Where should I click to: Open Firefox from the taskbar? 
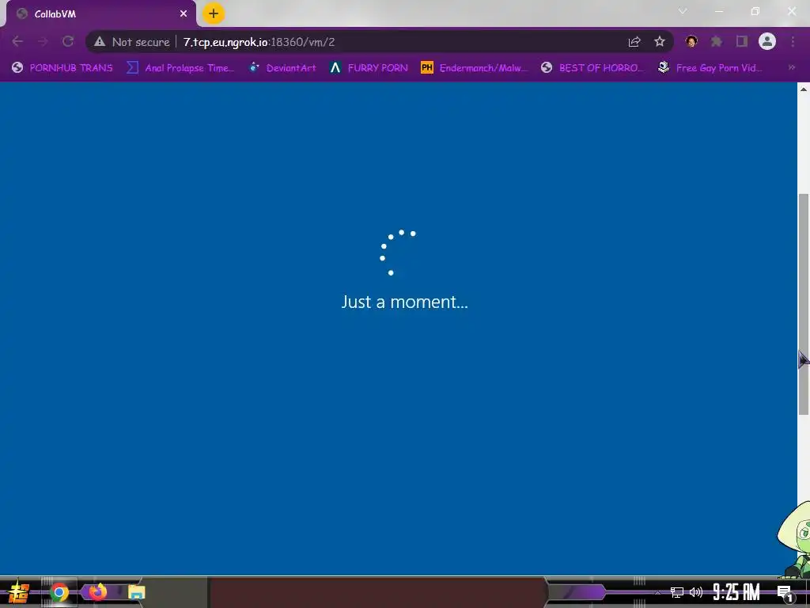[x=97, y=592]
